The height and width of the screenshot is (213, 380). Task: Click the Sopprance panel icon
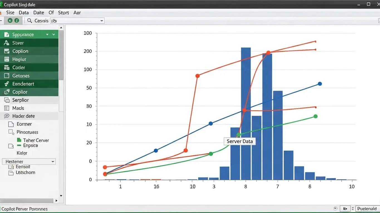pyautogui.click(x=7, y=35)
